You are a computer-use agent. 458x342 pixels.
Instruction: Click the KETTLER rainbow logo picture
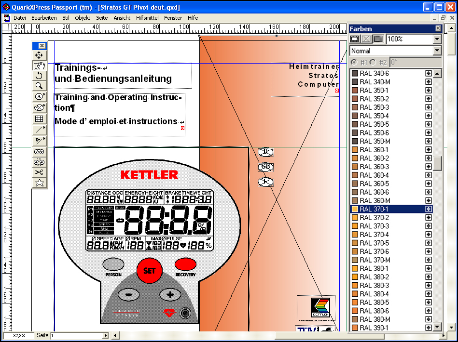[x=320, y=307]
